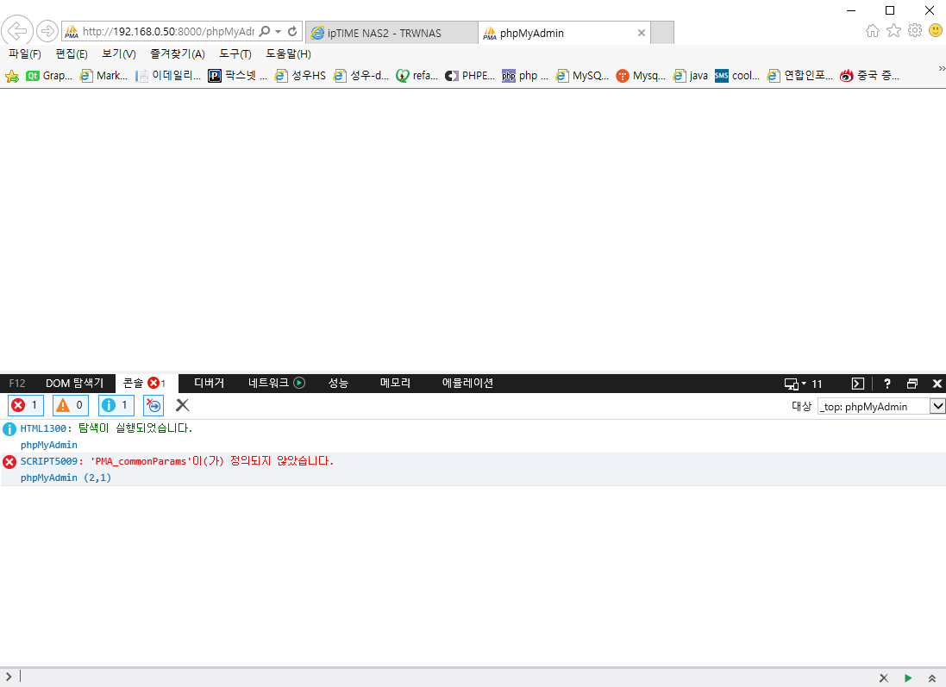Click the phpMyAdmin link under HTML1300
The width and height of the screenshot is (946, 687).
(49, 445)
